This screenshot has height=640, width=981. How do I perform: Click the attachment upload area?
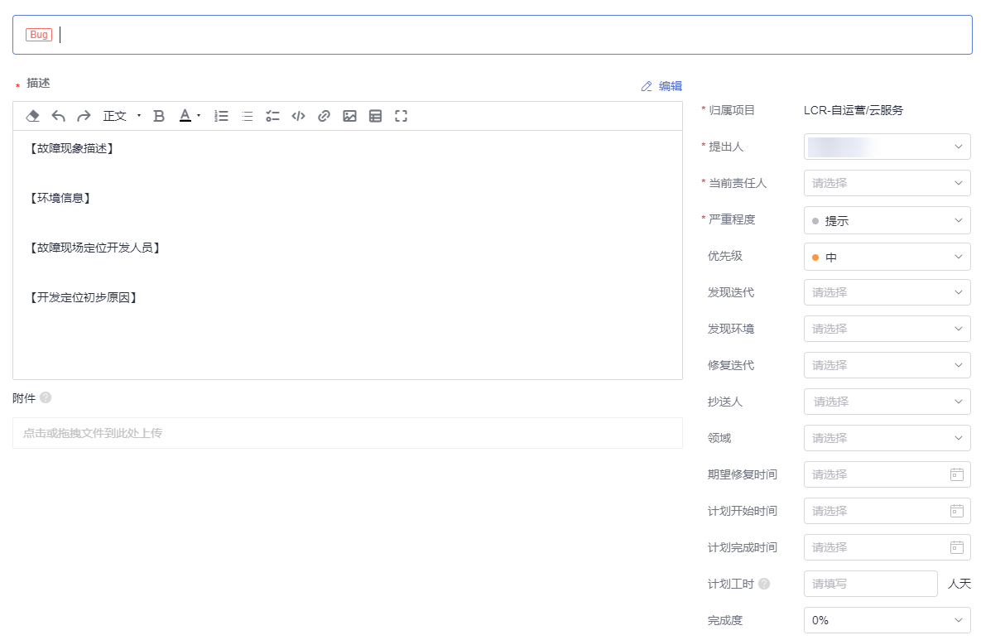[x=347, y=433]
